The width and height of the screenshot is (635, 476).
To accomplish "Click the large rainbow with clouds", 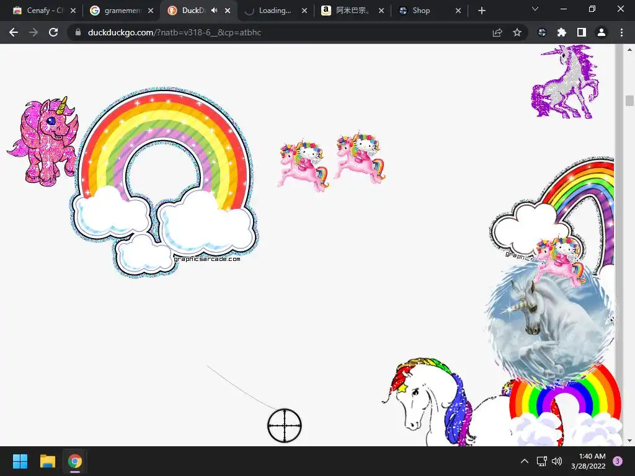I will click(164, 182).
